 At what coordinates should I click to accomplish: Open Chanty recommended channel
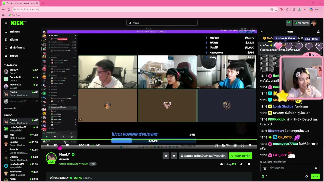(x=21, y=158)
